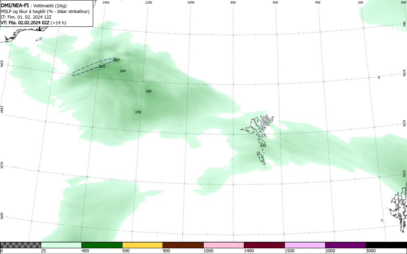Select the Veltimætti (J/kg) title
The image size is (407, 254).
click(x=50, y=6)
